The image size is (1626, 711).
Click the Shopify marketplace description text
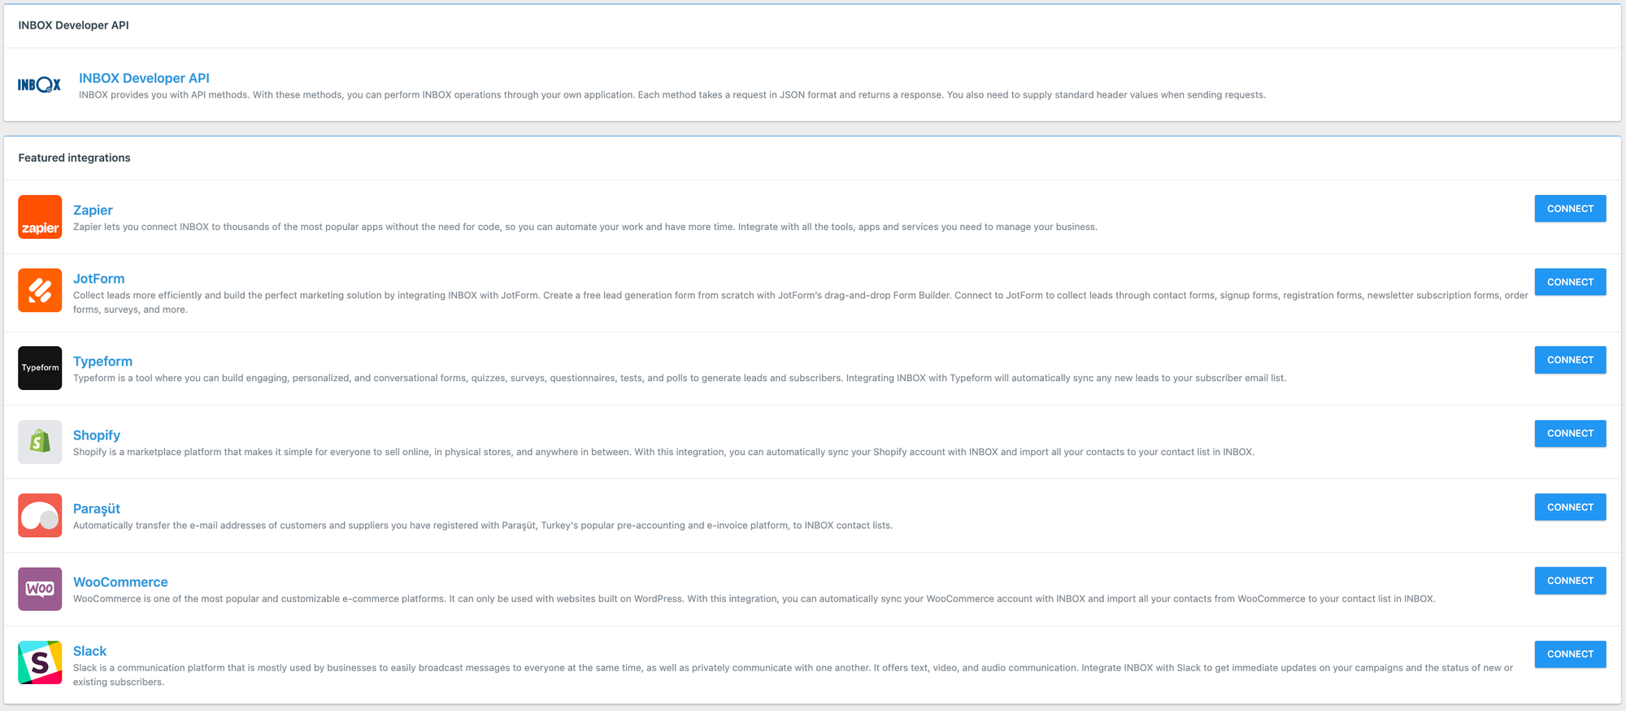pyautogui.click(x=663, y=452)
